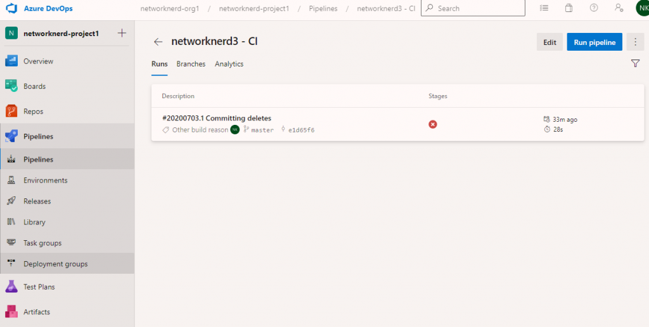Click the Repos icon
649x327 pixels.
pyautogui.click(x=11, y=112)
